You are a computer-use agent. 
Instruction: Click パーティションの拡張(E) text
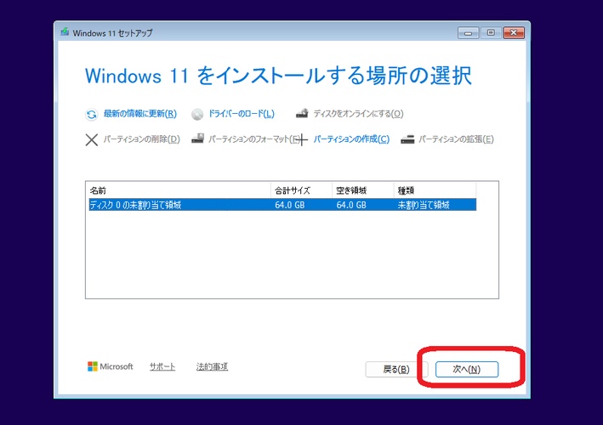456,139
